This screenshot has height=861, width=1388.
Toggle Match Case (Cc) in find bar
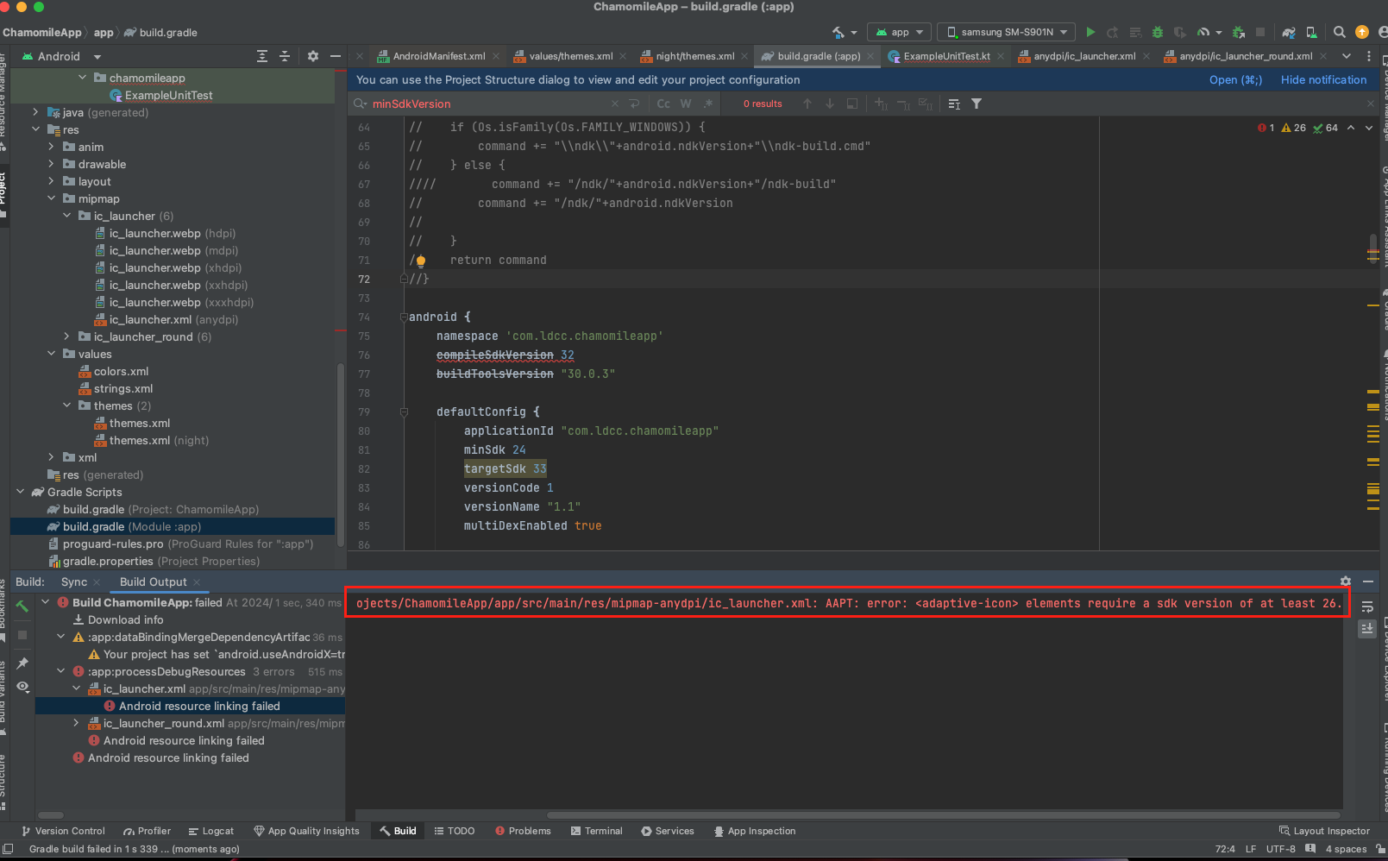pos(663,104)
